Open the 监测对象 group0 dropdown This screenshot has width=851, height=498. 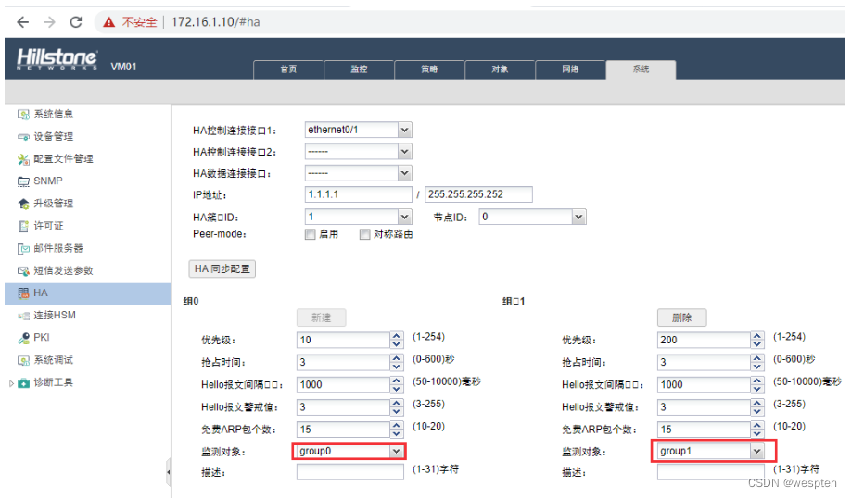click(x=397, y=451)
